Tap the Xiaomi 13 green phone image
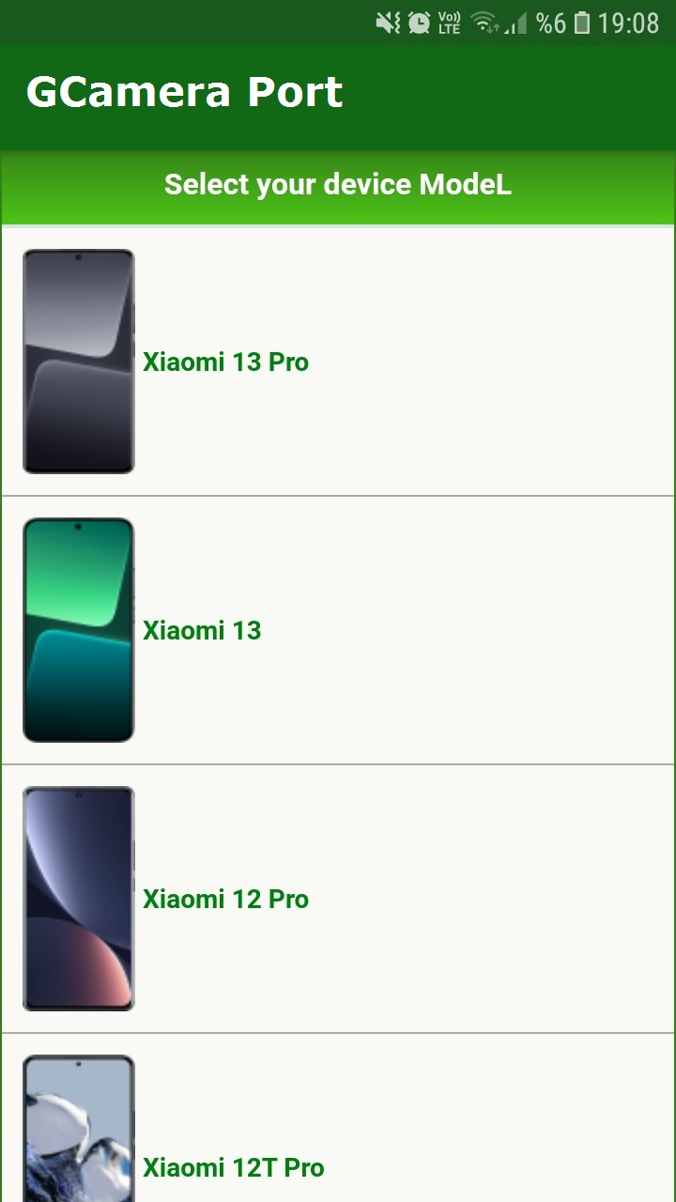 pos(79,630)
